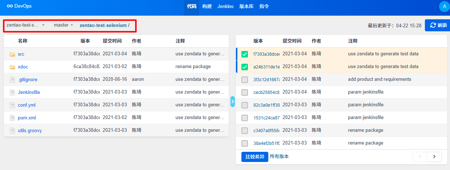
Task: Click the xdoc folder icon
Action: click(x=12, y=67)
